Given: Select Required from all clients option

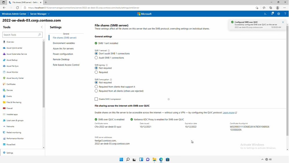Looking at the screenshot, I should click(96, 91).
